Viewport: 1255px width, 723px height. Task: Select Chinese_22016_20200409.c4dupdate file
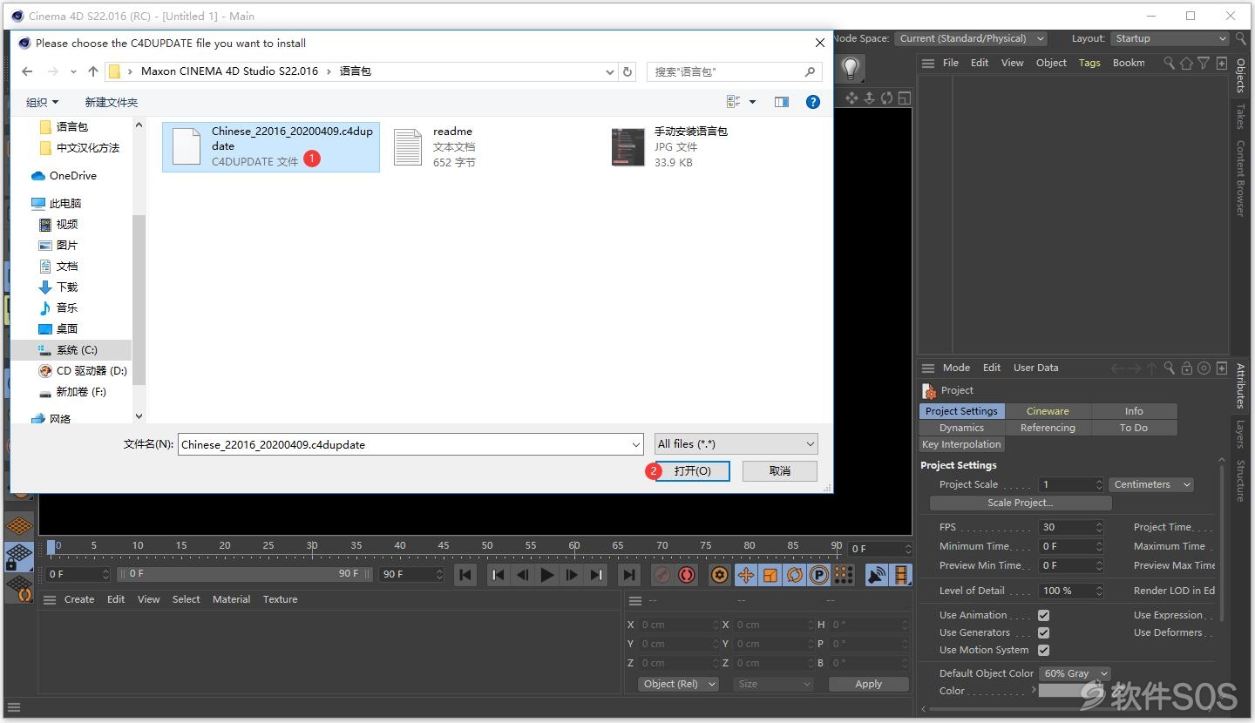(x=271, y=146)
